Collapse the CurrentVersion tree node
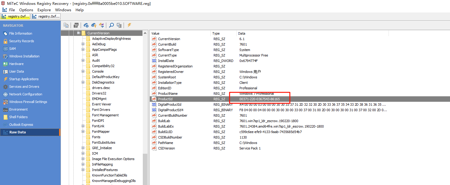 click(x=78, y=33)
